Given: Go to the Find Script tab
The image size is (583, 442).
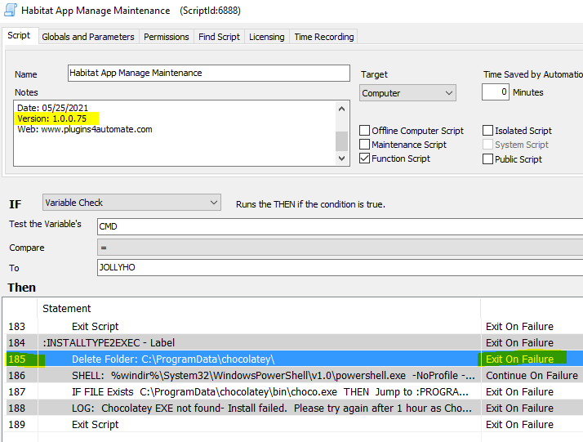Looking at the screenshot, I should pos(219,37).
